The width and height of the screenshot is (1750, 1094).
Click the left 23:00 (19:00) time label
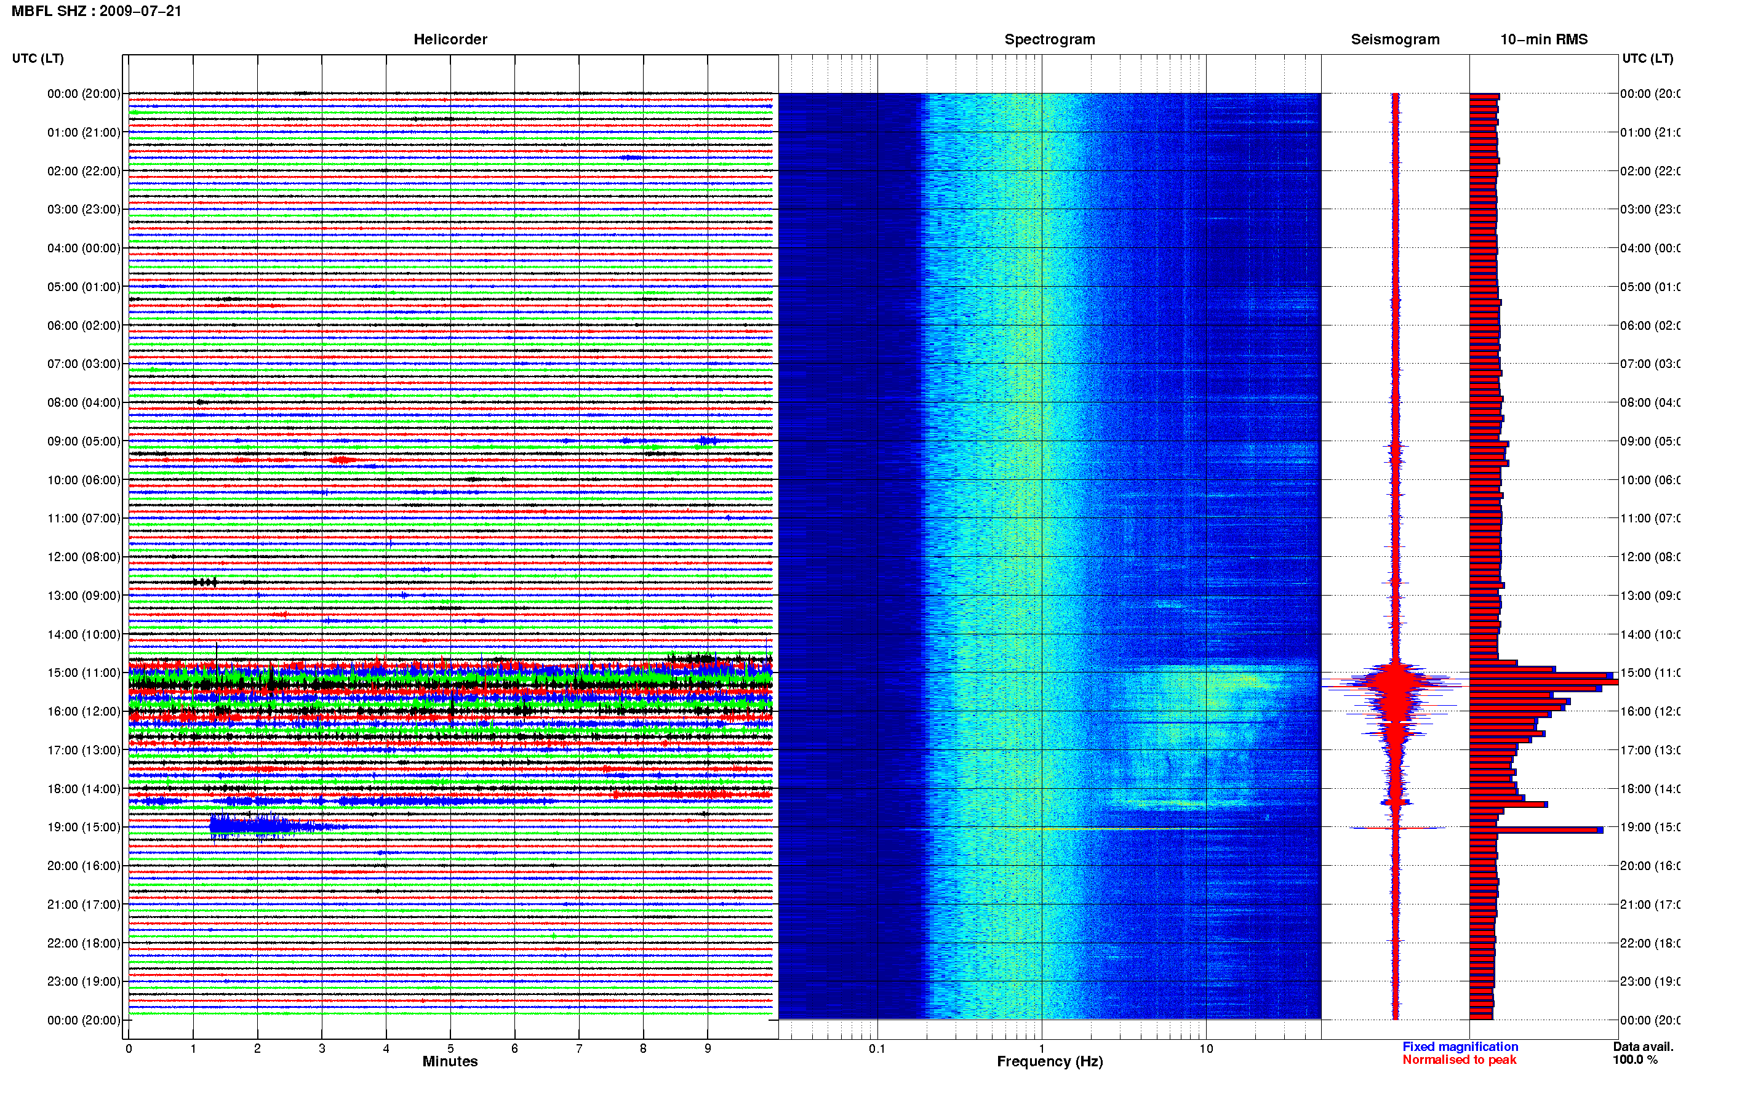pos(84,981)
